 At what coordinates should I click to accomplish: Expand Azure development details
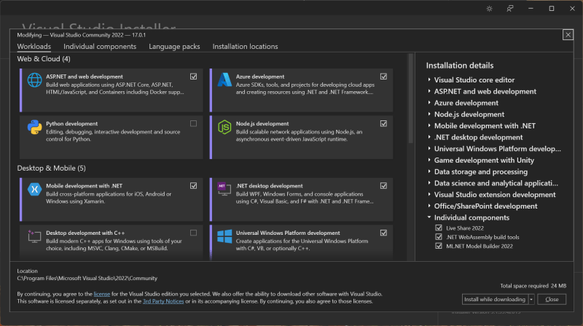429,103
